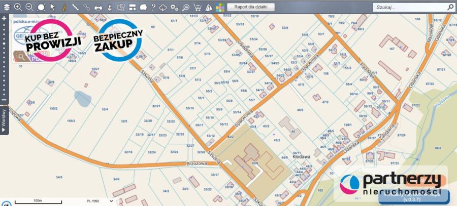
Task: Click the Zastawna street label
Action: coord(387,132)
